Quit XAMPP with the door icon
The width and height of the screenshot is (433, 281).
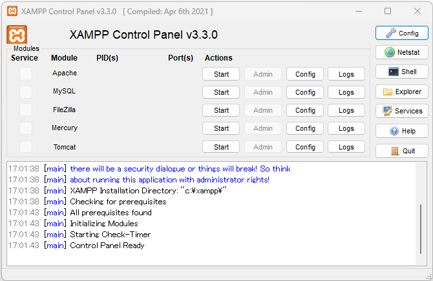402,151
